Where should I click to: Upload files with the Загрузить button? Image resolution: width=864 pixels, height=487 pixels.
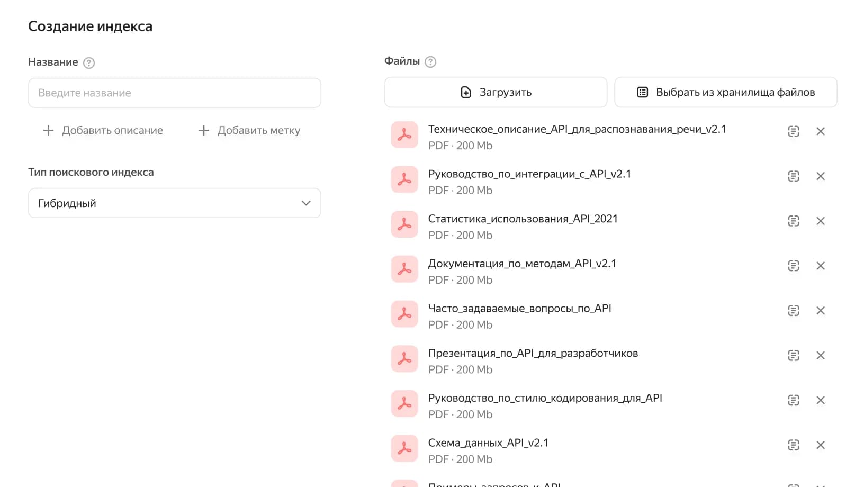click(496, 92)
